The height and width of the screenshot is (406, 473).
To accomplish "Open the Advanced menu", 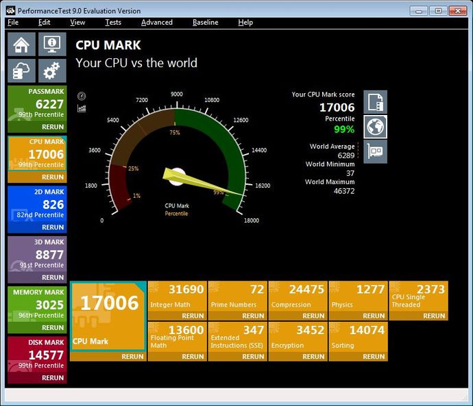I will point(156,22).
